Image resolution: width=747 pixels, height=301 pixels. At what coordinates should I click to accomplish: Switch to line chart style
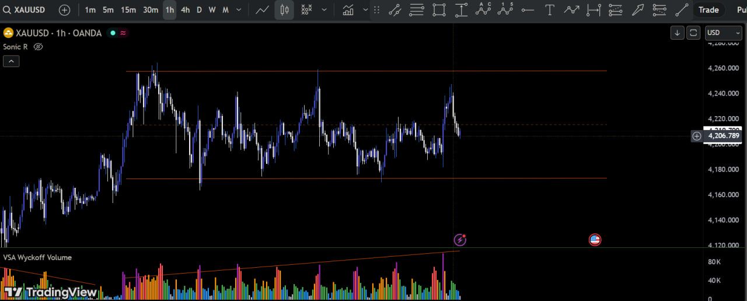[x=262, y=10]
